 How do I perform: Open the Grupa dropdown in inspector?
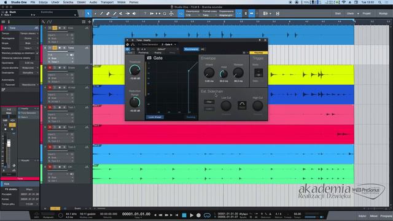(x=29, y=43)
